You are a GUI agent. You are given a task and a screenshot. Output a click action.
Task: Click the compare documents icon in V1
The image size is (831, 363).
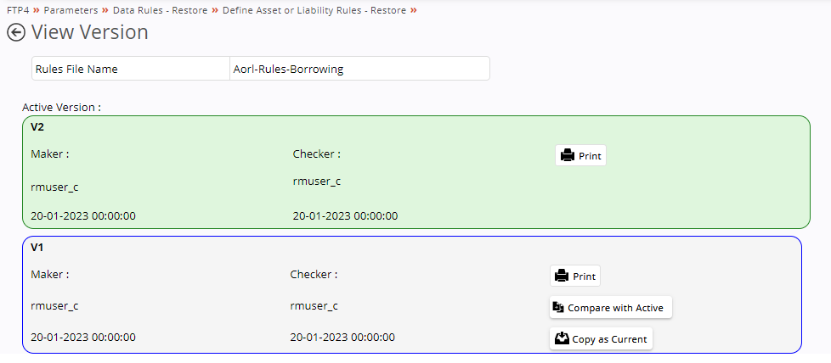coord(558,307)
